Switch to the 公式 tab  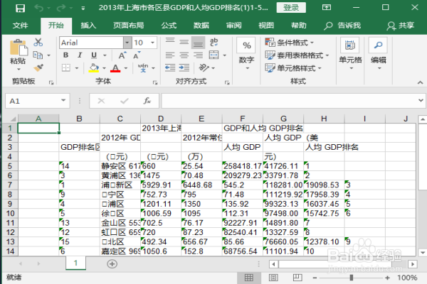pyautogui.click(x=169, y=26)
